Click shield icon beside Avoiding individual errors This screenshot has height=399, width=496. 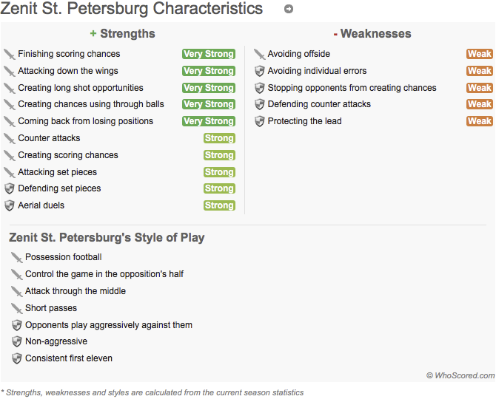tap(259, 72)
